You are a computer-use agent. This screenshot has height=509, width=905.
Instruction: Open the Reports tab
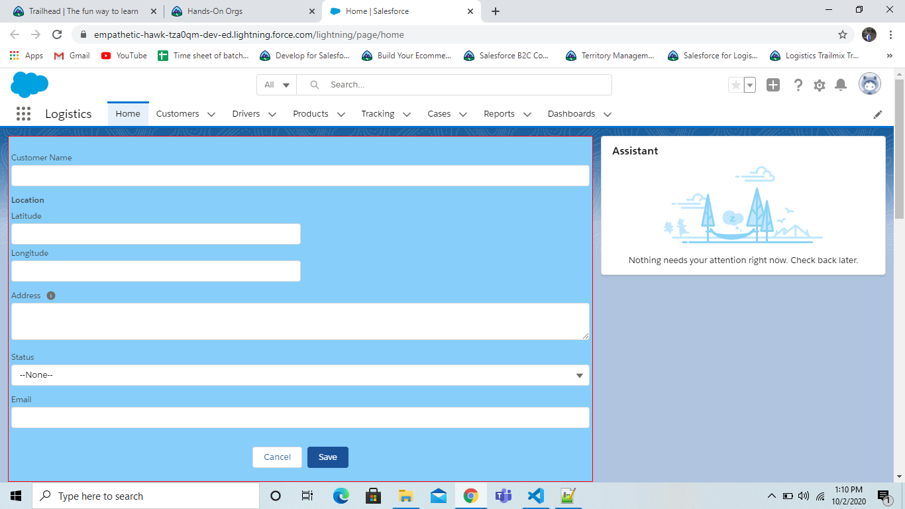point(499,114)
